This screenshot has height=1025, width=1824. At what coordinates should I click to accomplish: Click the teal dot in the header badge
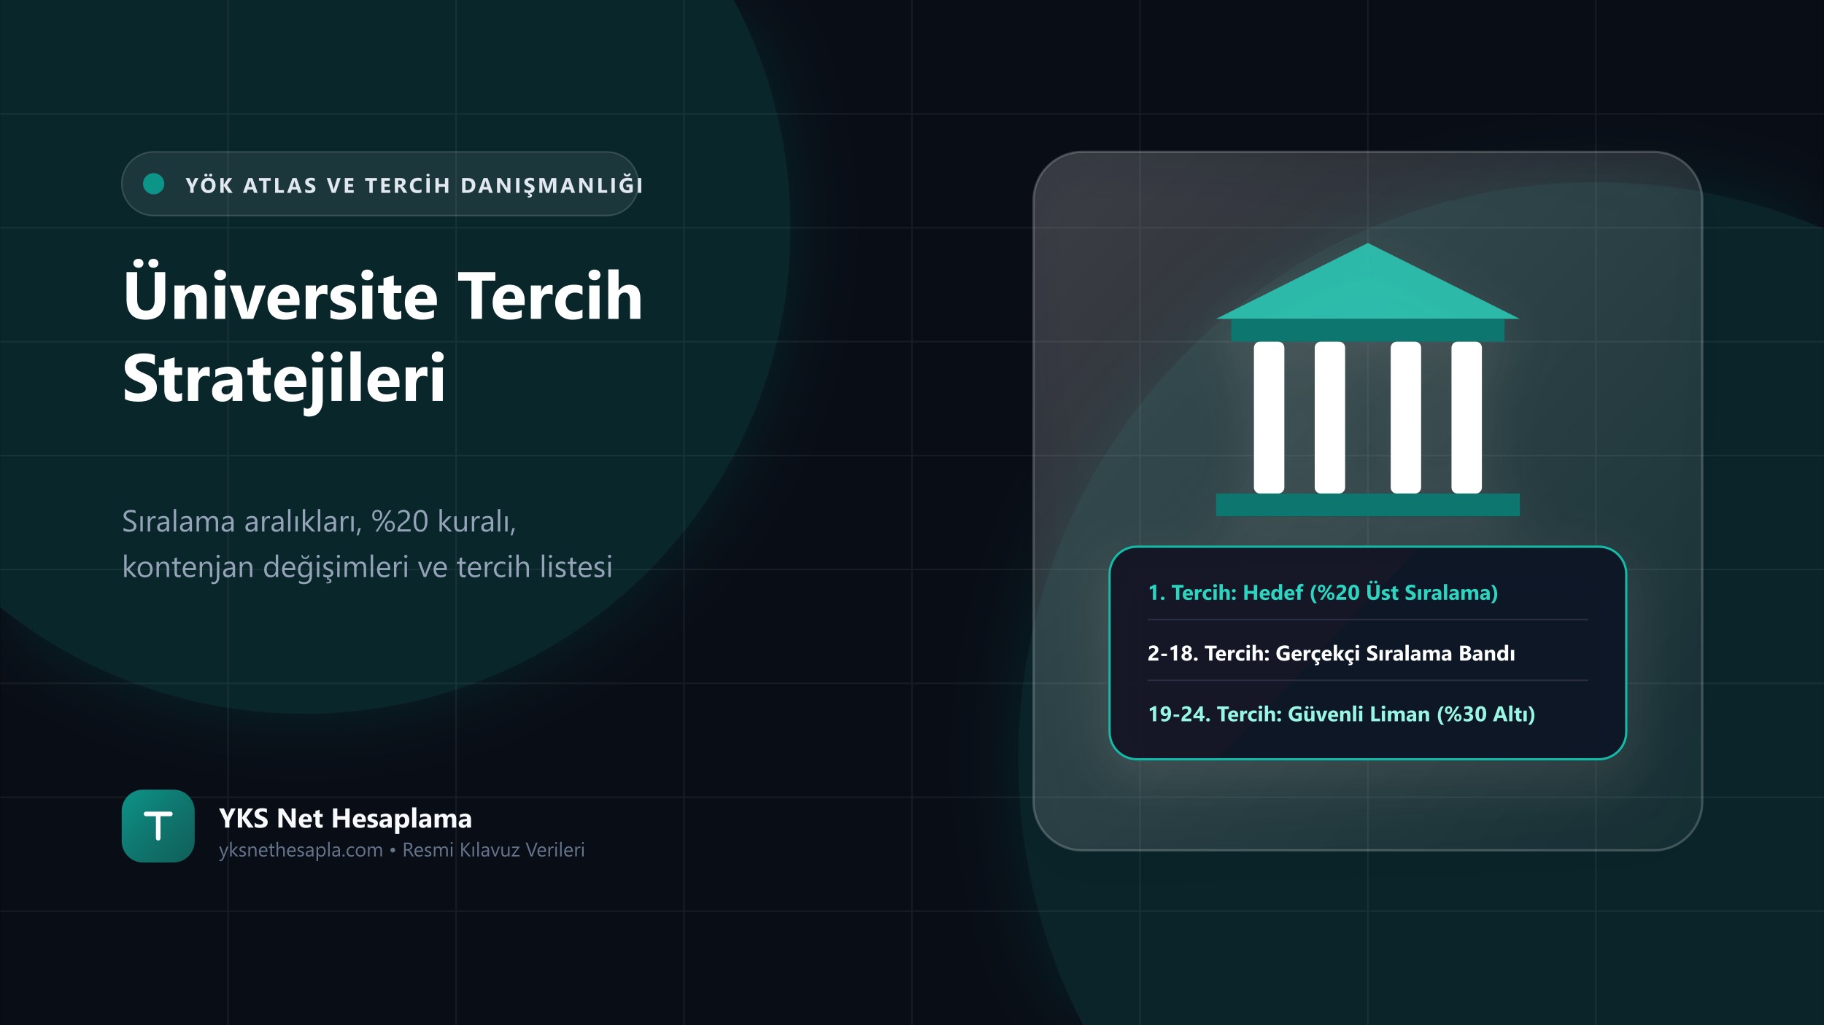click(x=153, y=184)
